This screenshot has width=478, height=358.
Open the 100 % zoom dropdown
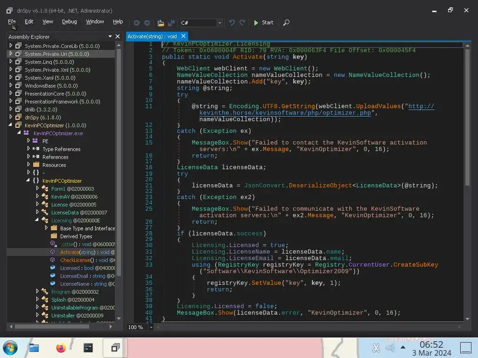[151, 327]
